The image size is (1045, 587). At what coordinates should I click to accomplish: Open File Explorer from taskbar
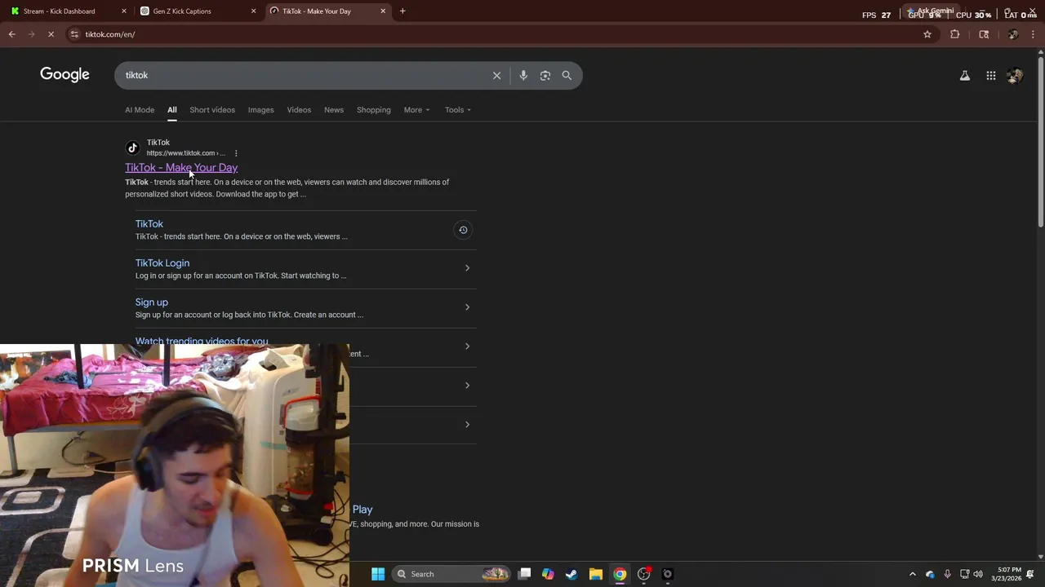click(596, 574)
